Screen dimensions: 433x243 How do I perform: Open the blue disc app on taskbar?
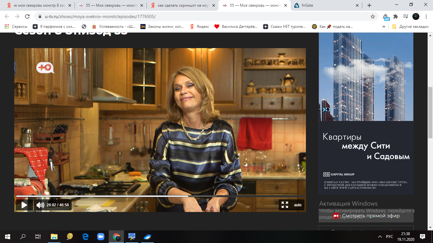[x=147, y=236]
